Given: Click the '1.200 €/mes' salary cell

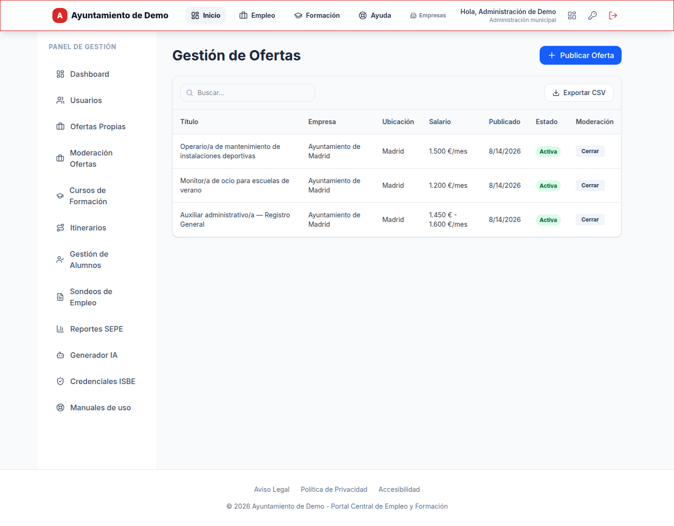Looking at the screenshot, I should tap(448, 185).
